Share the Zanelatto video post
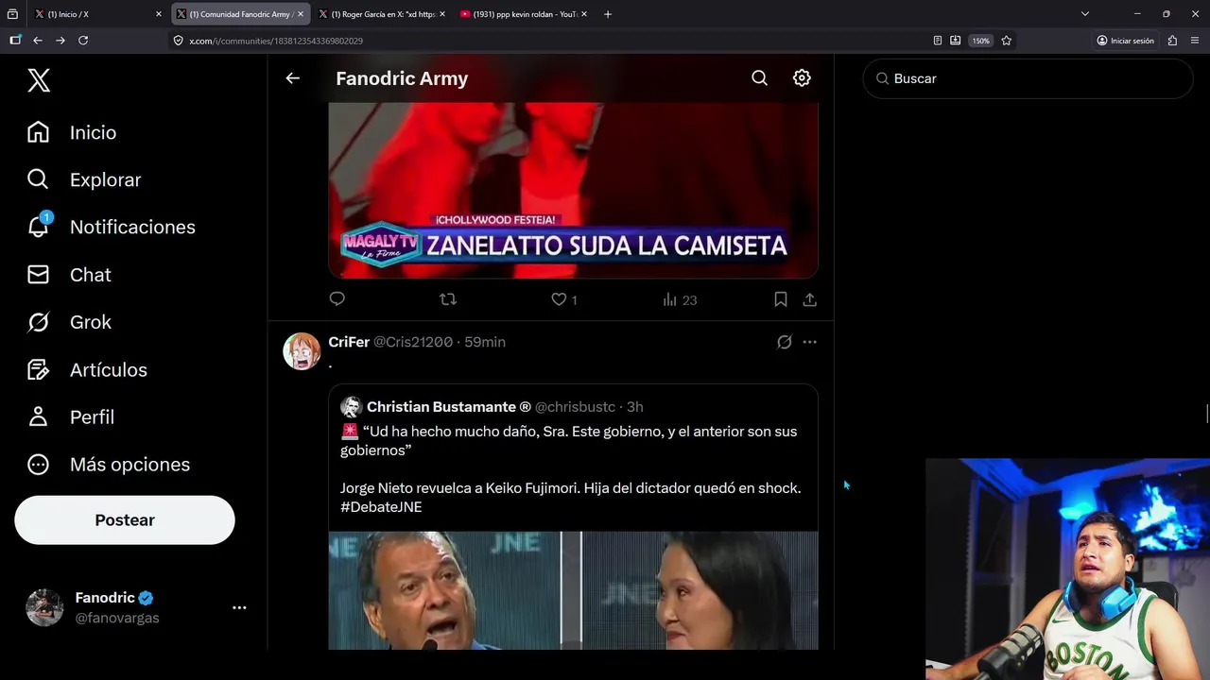This screenshot has width=1210, height=680. click(810, 299)
